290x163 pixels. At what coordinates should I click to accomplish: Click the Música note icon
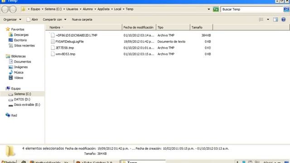[11, 72]
